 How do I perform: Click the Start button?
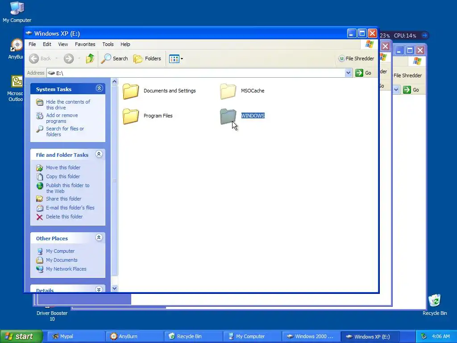(21, 336)
